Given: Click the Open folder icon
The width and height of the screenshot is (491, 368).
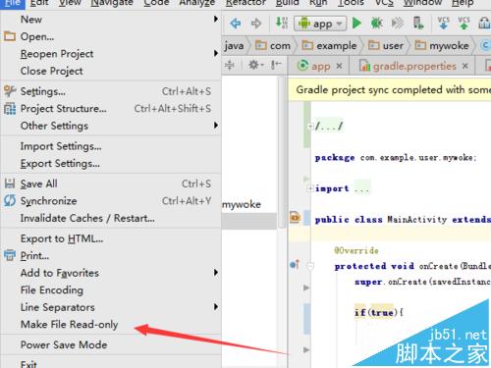Looking at the screenshot, I should (10, 36).
